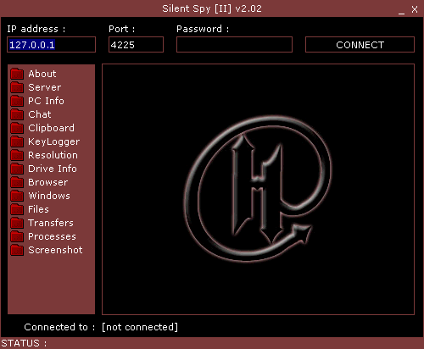The image size is (424, 349).
Task: Click the folder icon next to About
Action: click(17, 74)
